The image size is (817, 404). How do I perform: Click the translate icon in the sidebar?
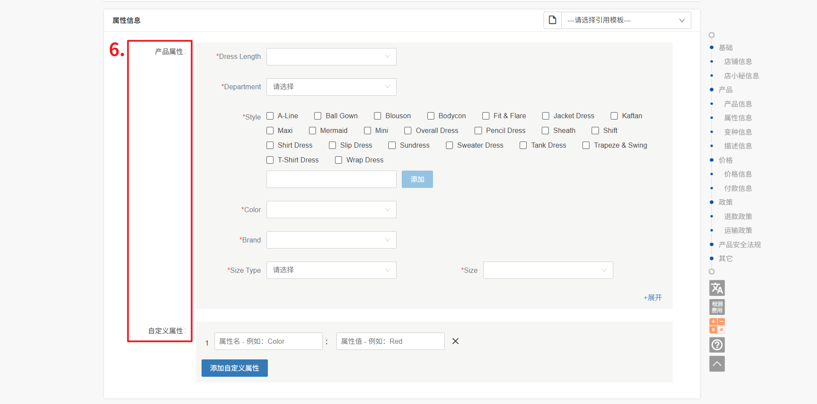tap(717, 288)
